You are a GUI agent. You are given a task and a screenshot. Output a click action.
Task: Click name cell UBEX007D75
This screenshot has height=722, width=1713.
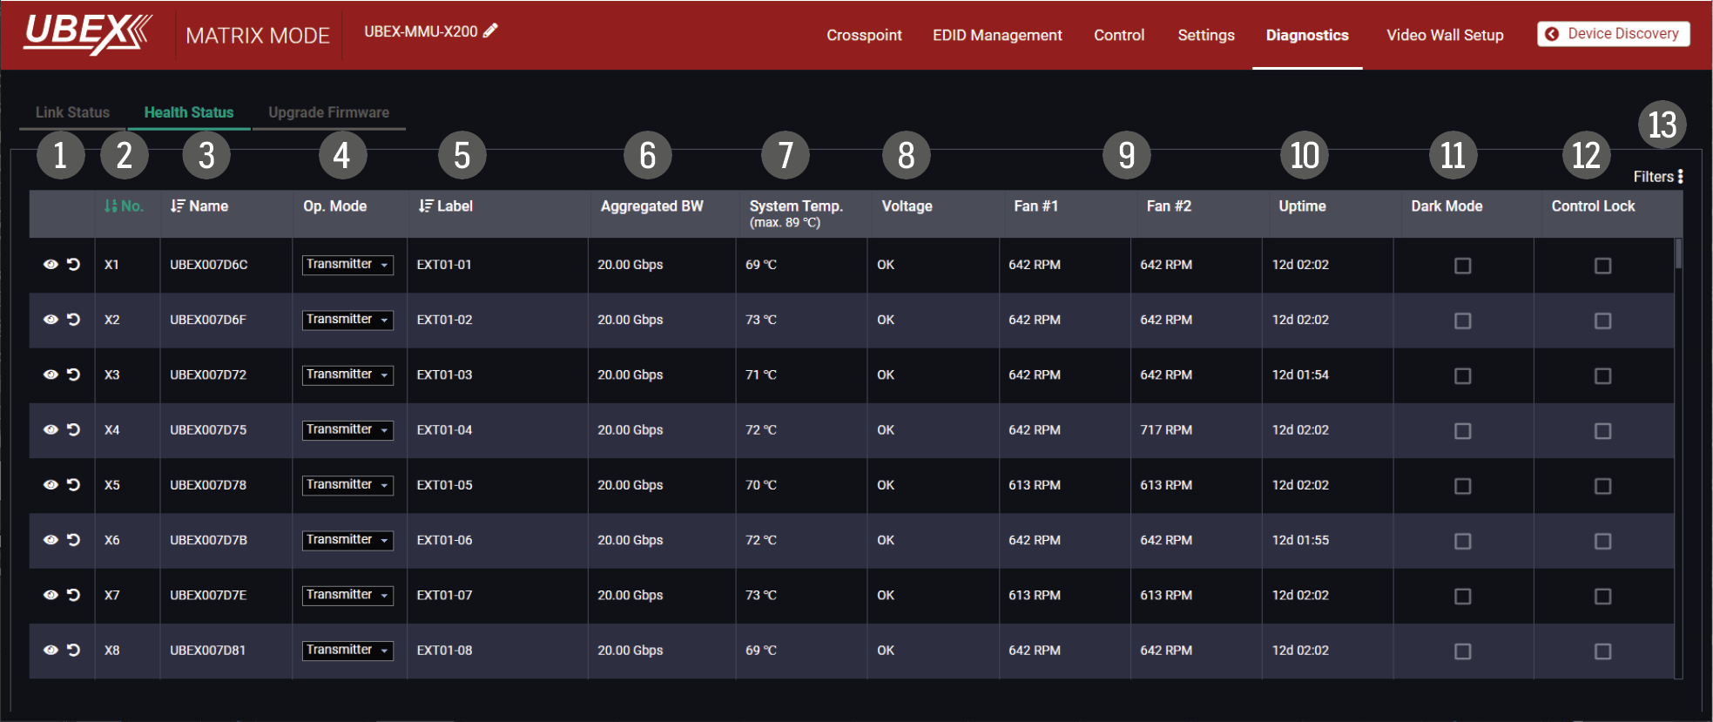click(x=208, y=429)
